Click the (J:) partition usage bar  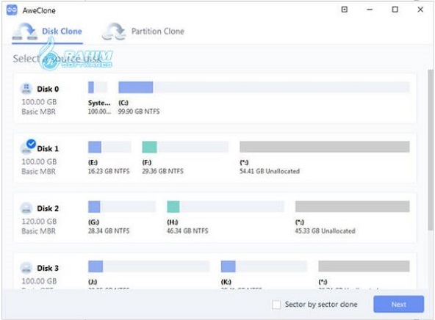point(149,266)
